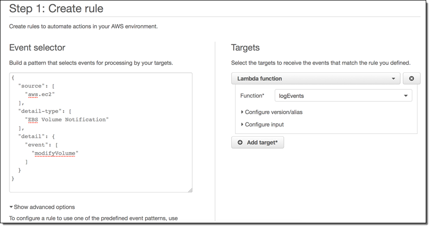Click the Event selector heading

(x=37, y=47)
